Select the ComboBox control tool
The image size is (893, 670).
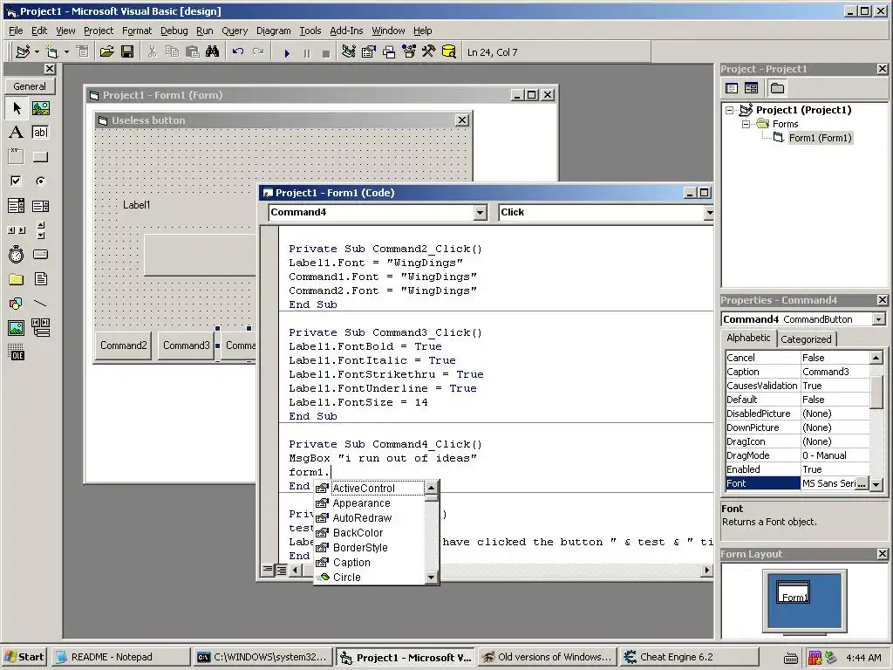tap(16, 206)
